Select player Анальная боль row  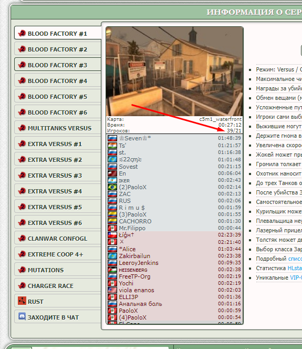pos(174,304)
